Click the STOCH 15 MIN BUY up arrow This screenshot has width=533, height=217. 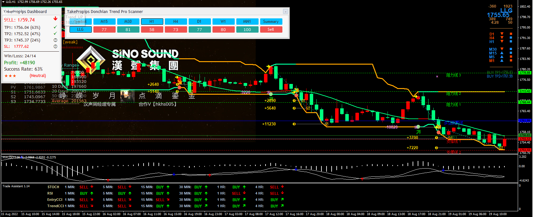168,187
